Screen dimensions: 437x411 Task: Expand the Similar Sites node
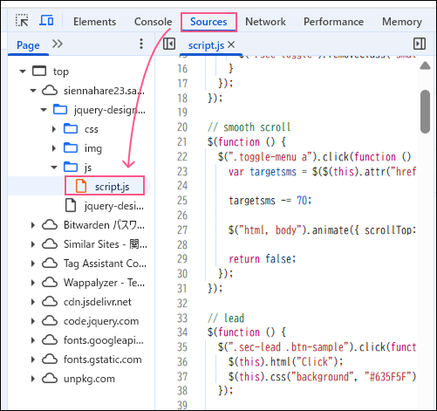click(33, 244)
